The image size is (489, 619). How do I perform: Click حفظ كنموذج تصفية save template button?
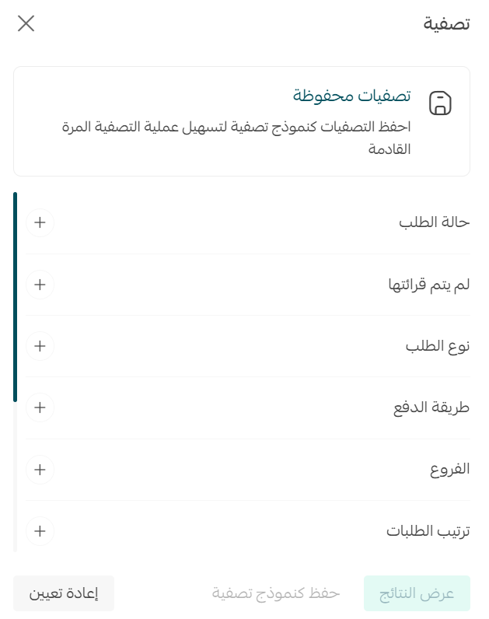tap(276, 593)
